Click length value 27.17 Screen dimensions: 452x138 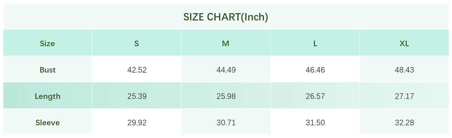click(404, 96)
